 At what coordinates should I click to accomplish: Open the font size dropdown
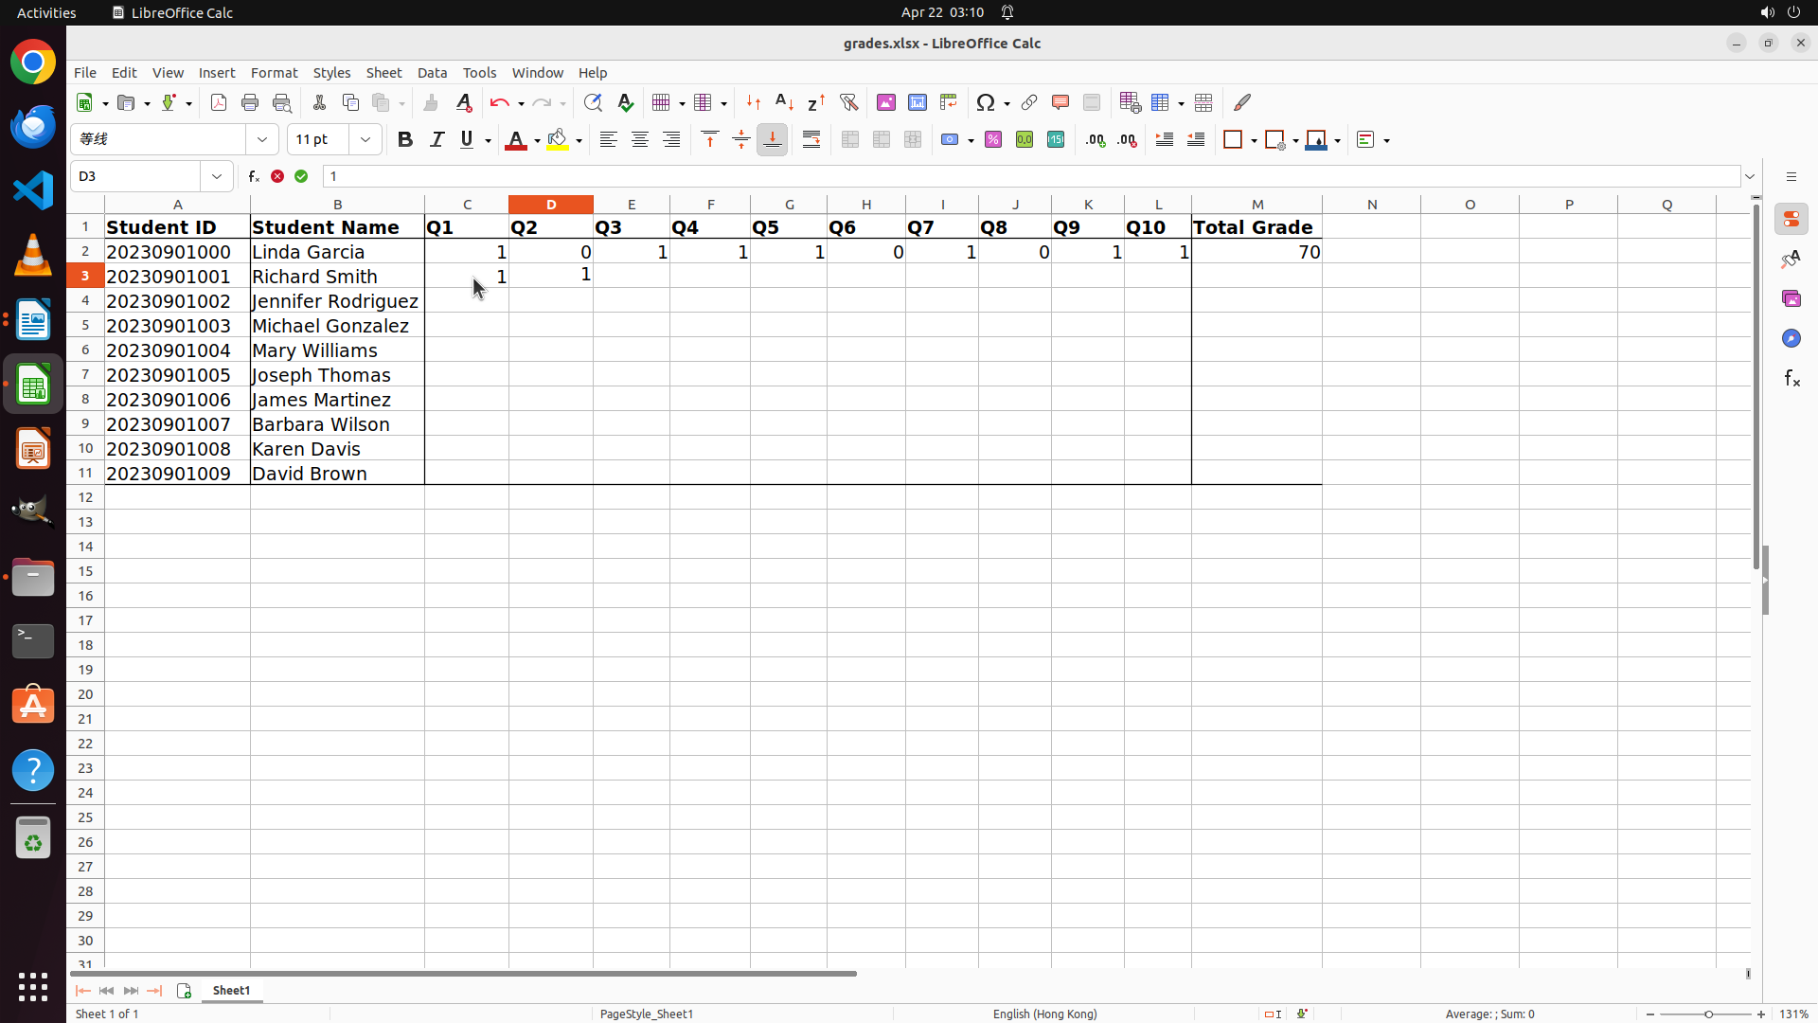pos(365,140)
